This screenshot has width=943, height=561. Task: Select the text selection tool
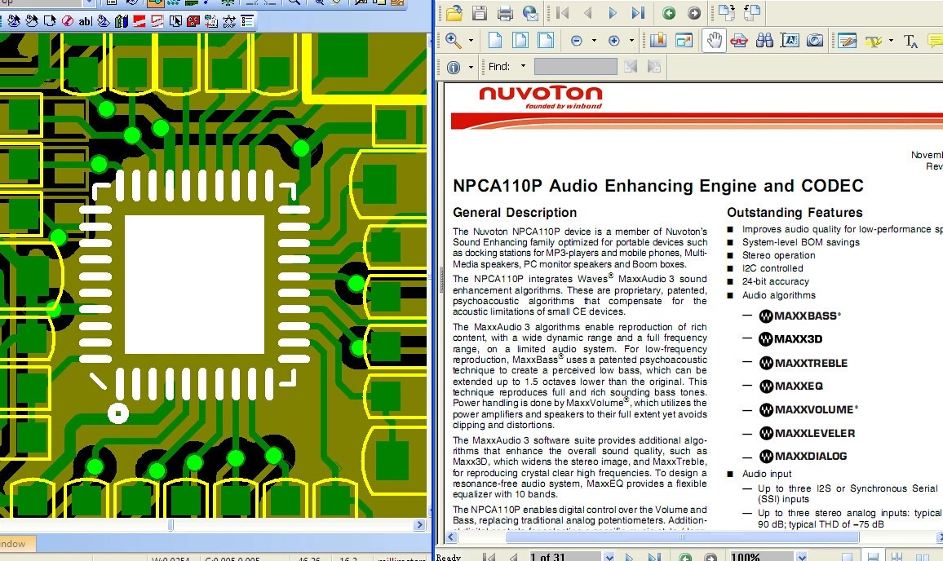pyautogui.click(x=790, y=40)
